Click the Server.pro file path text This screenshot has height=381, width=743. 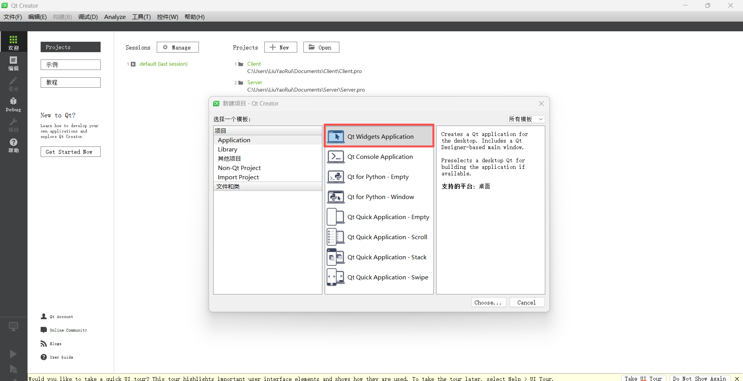tap(306, 90)
